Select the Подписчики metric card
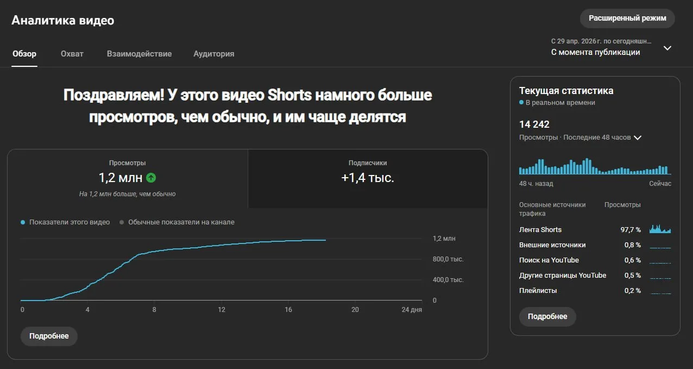The width and height of the screenshot is (693, 369). [368, 178]
